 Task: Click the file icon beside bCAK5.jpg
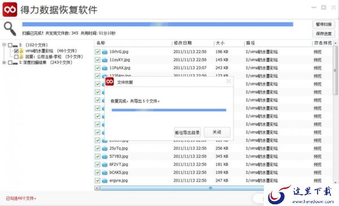(x=105, y=173)
